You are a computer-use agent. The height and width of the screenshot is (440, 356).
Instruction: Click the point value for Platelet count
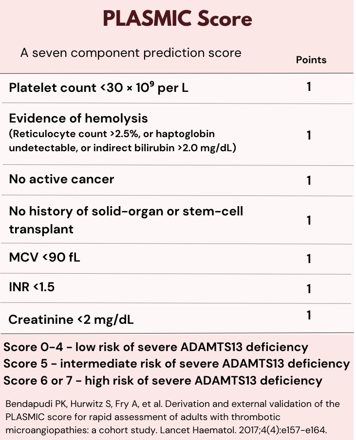[309, 87]
